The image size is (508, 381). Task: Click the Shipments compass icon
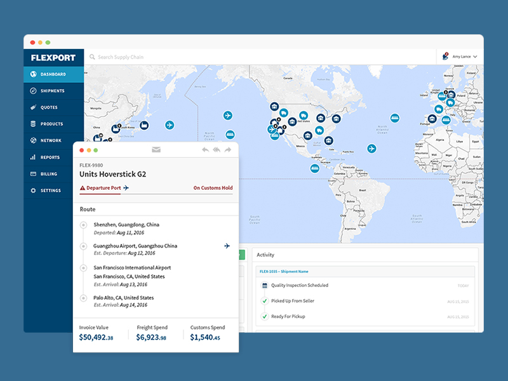point(33,91)
